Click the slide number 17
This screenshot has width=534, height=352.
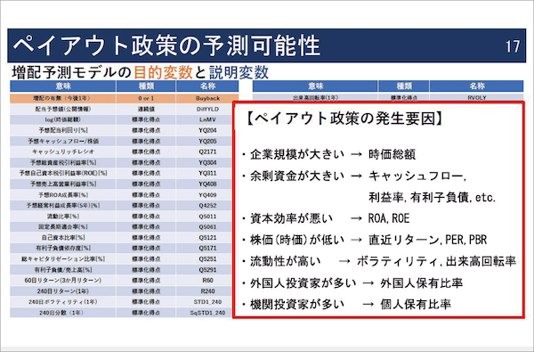point(513,46)
